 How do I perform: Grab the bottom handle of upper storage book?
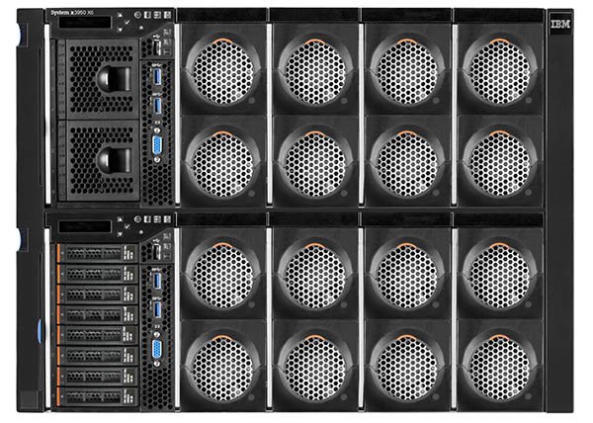pos(113,159)
